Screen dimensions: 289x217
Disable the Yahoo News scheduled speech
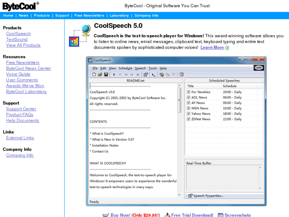point(189,114)
